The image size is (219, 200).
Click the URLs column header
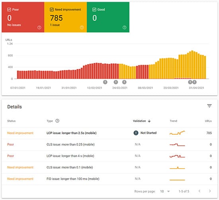[208, 121]
